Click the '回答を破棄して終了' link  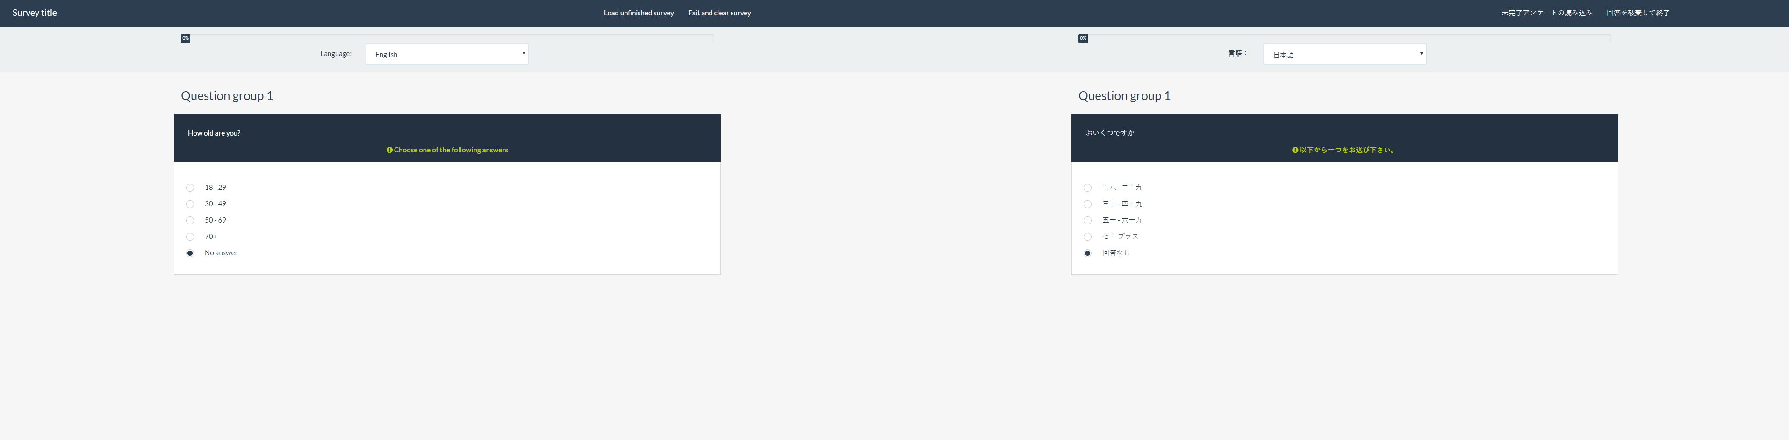coord(1638,13)
